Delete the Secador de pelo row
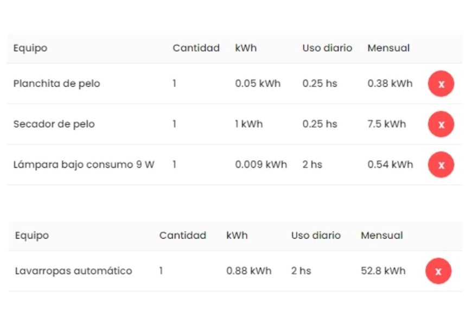This screenshot has width=472, height=315. coord(441,124)
